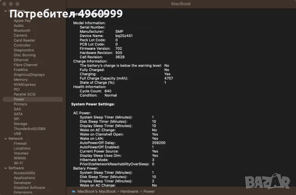The width and height of the screenshot is (296, 195).
Task: Open Volumes under Network
Action: point(21,153)
